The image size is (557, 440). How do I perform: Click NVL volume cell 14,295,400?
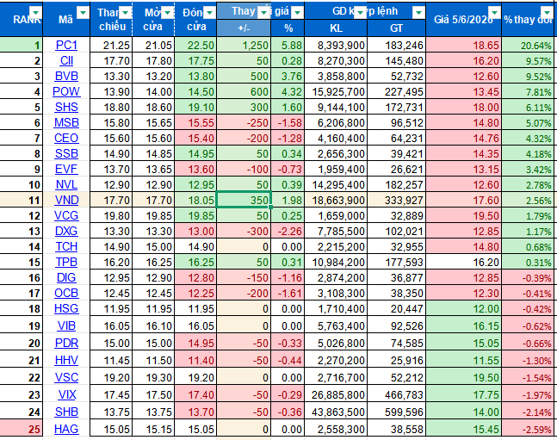(336, 184)
